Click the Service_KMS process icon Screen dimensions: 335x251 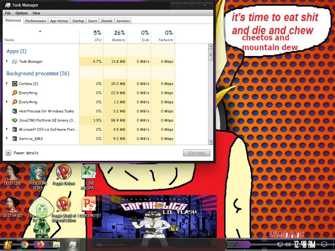(14, 139)
